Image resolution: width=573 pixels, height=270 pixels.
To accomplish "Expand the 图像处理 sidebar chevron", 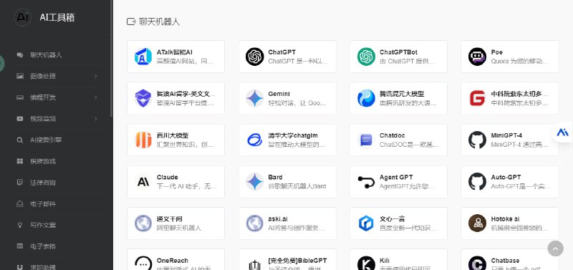I will click(96, 76).
